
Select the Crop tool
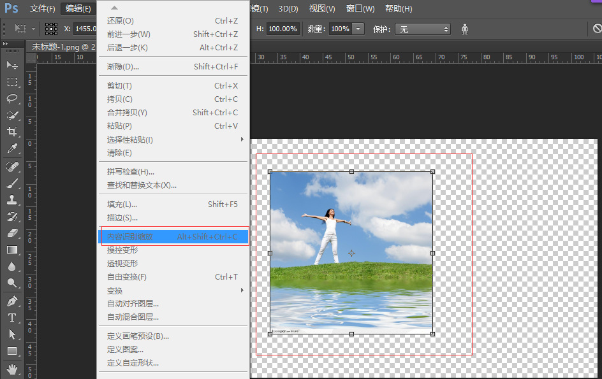pyautogui.click(x=12, y=131)
